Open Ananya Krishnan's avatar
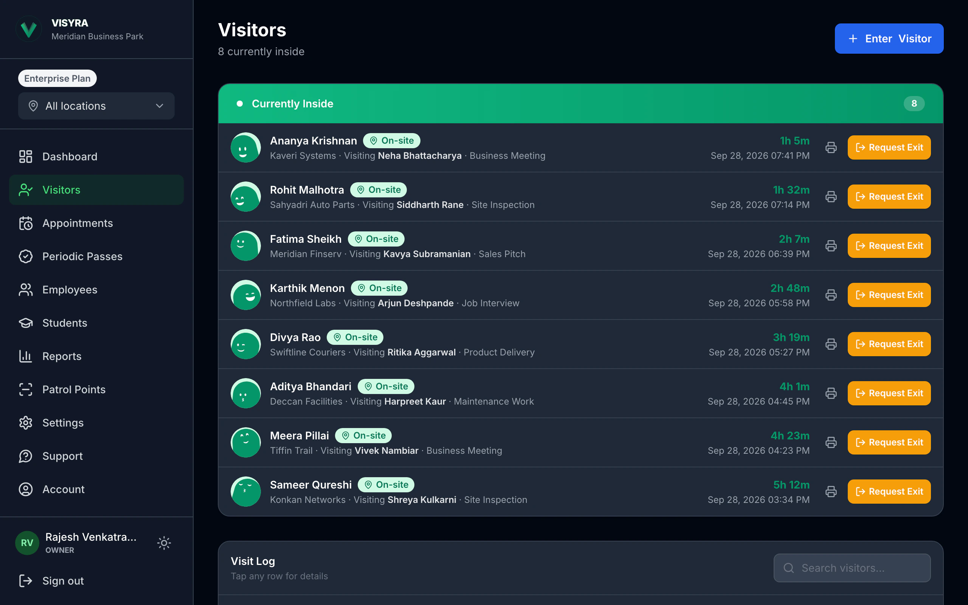The image size is (968, 605). pyautogui.click(x=246, y=147)
